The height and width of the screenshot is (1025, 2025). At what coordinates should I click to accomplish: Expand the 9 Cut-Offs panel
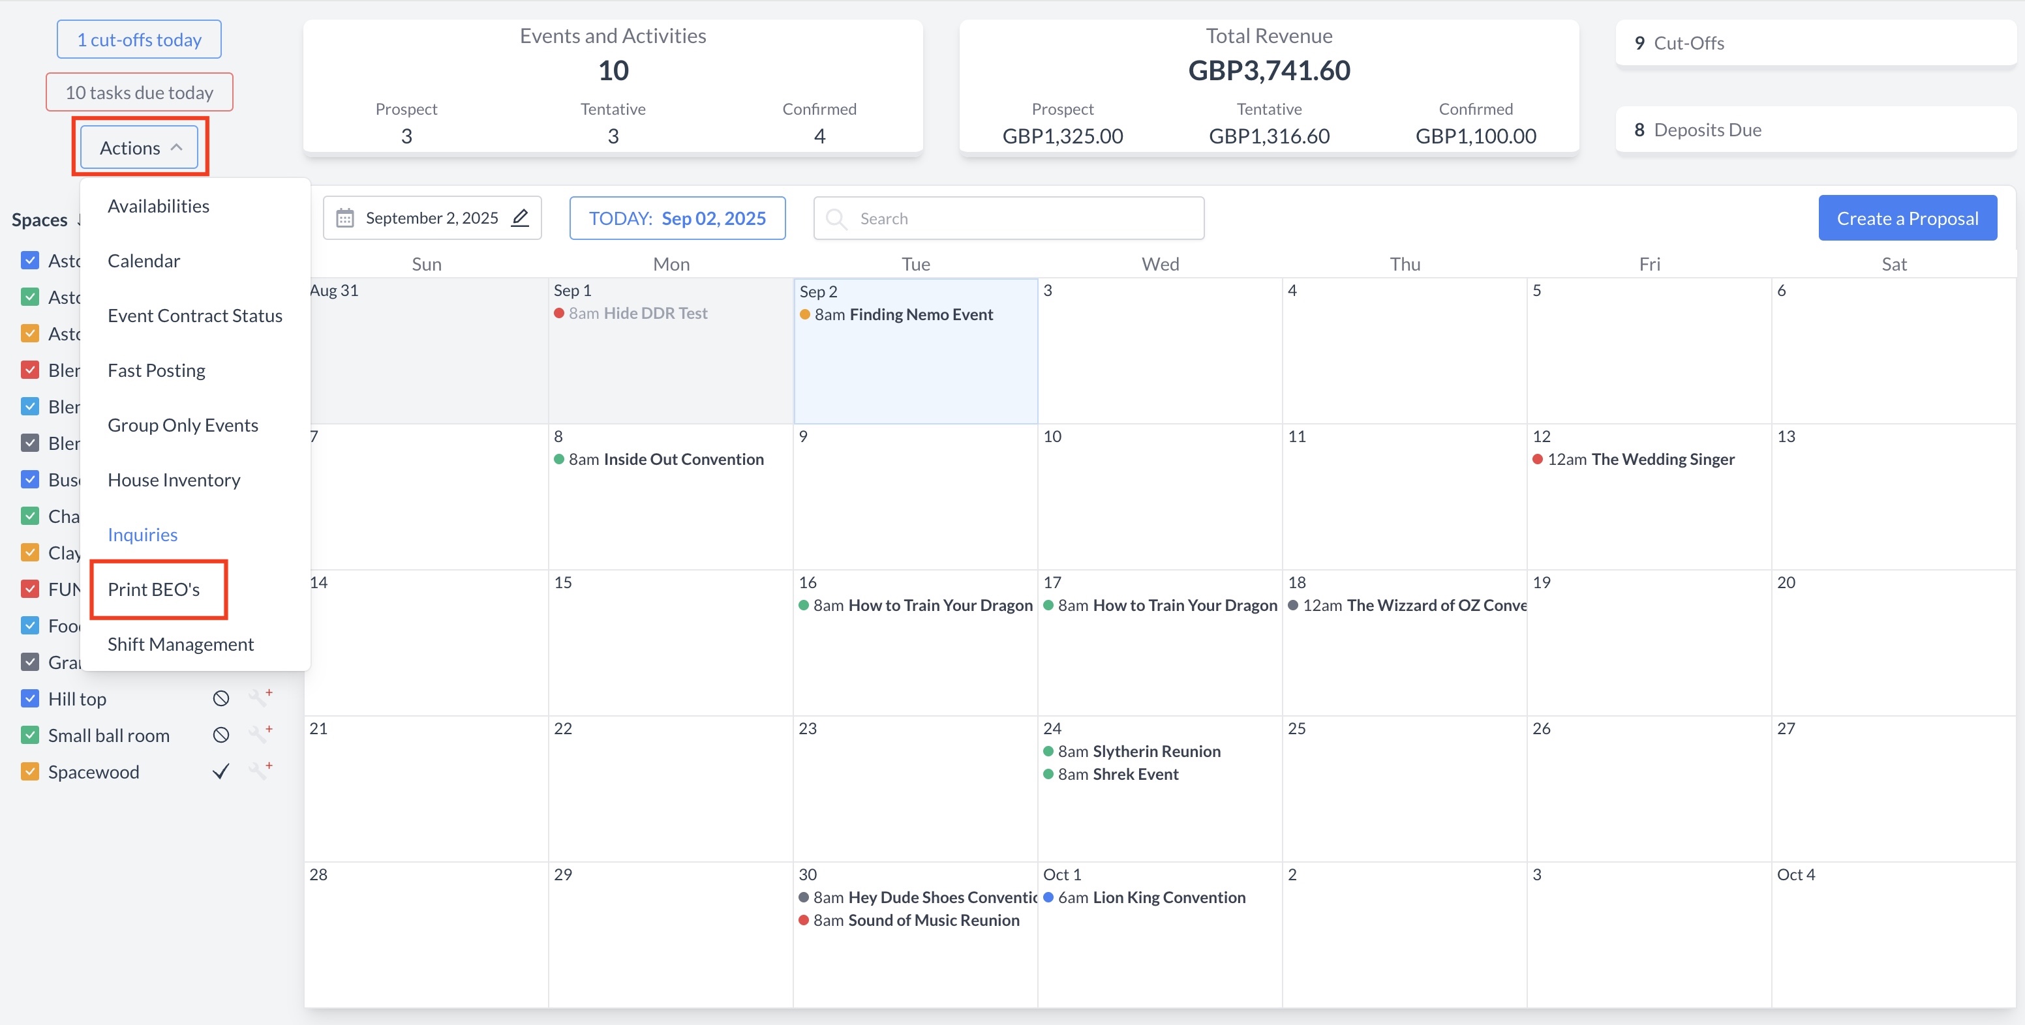[x=1815, y=43]
